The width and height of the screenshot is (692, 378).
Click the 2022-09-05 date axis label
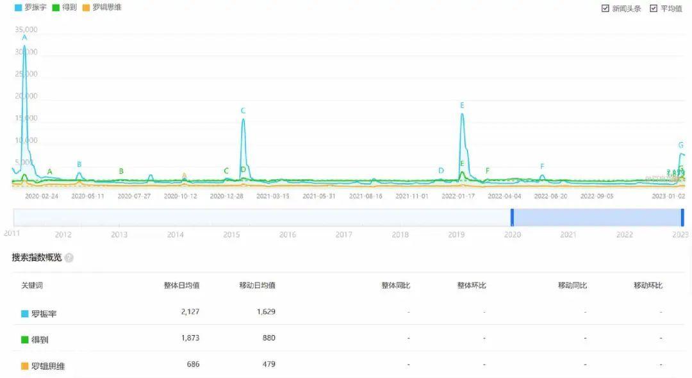point(597,196)
